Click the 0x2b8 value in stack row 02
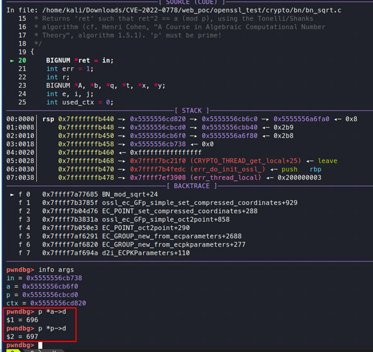373x352 pixels. click(283, 136)
